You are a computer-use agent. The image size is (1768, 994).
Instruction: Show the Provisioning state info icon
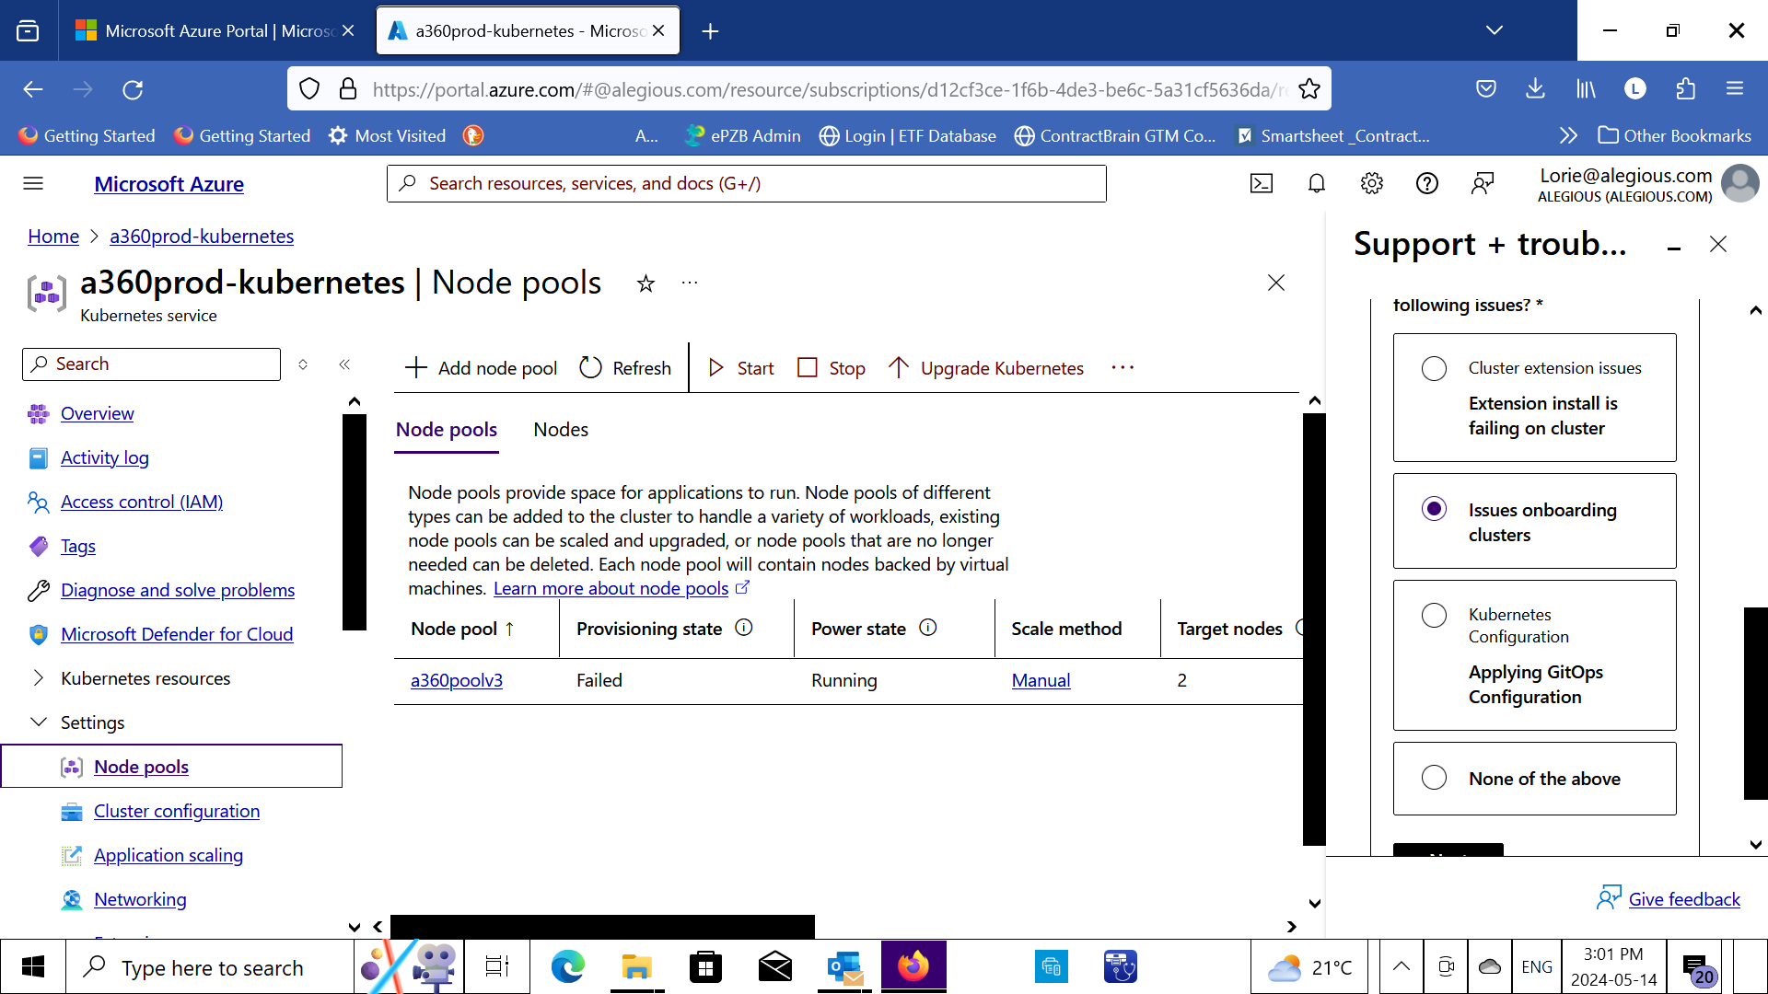[744, 628]
